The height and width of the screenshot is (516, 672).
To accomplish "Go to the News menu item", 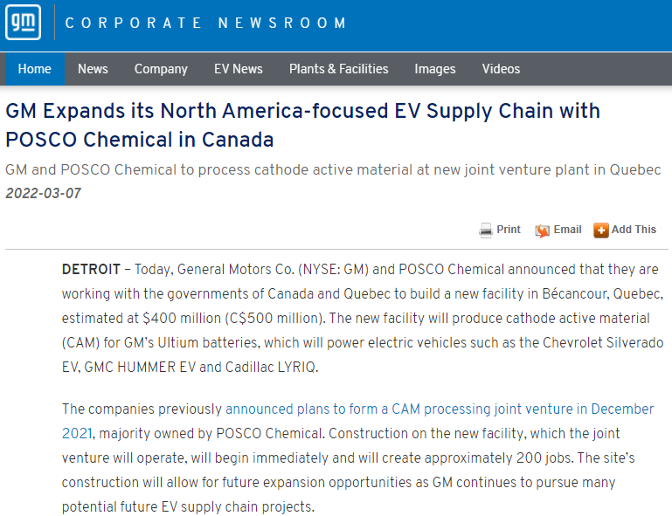I will [x=93, y=69].
